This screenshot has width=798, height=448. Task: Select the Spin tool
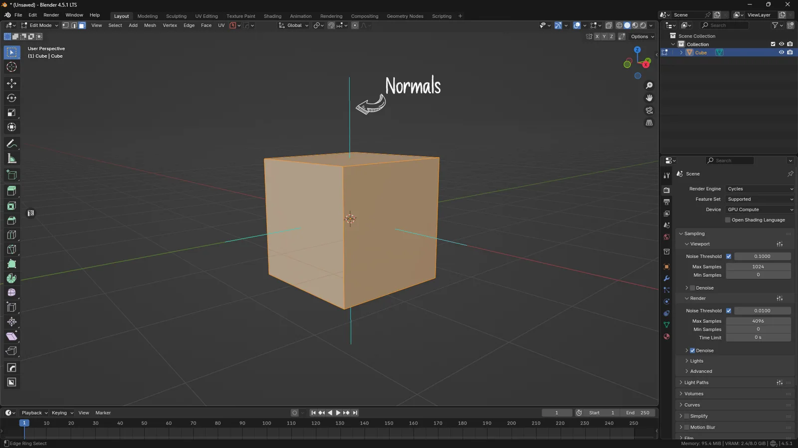click(x=11, y=278)
